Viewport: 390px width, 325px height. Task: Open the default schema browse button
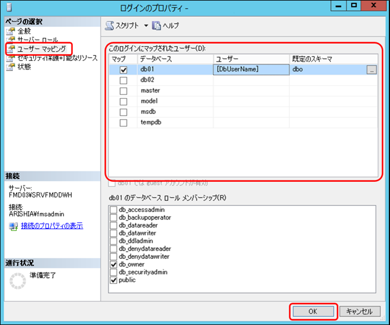[371, 70]
